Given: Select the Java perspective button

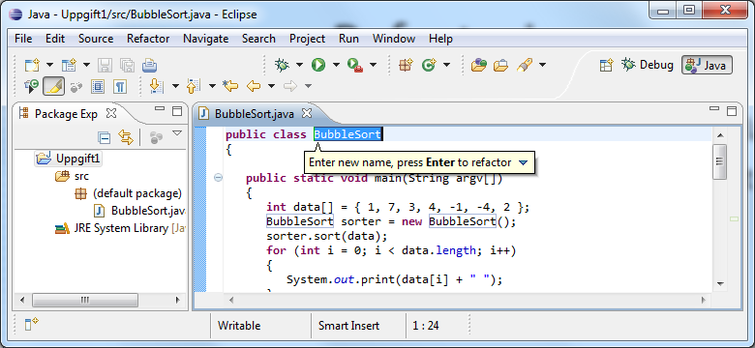Looking at the screenshot, I should (707, 65).
